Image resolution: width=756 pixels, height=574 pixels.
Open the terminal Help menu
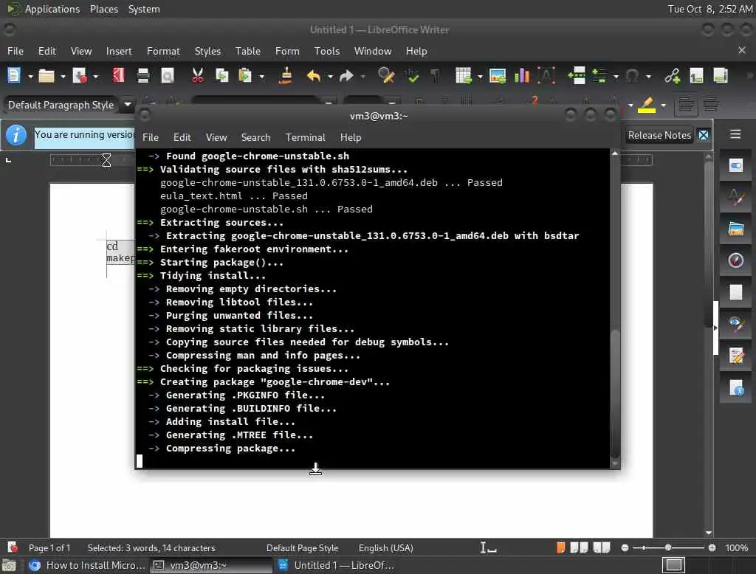351,137
